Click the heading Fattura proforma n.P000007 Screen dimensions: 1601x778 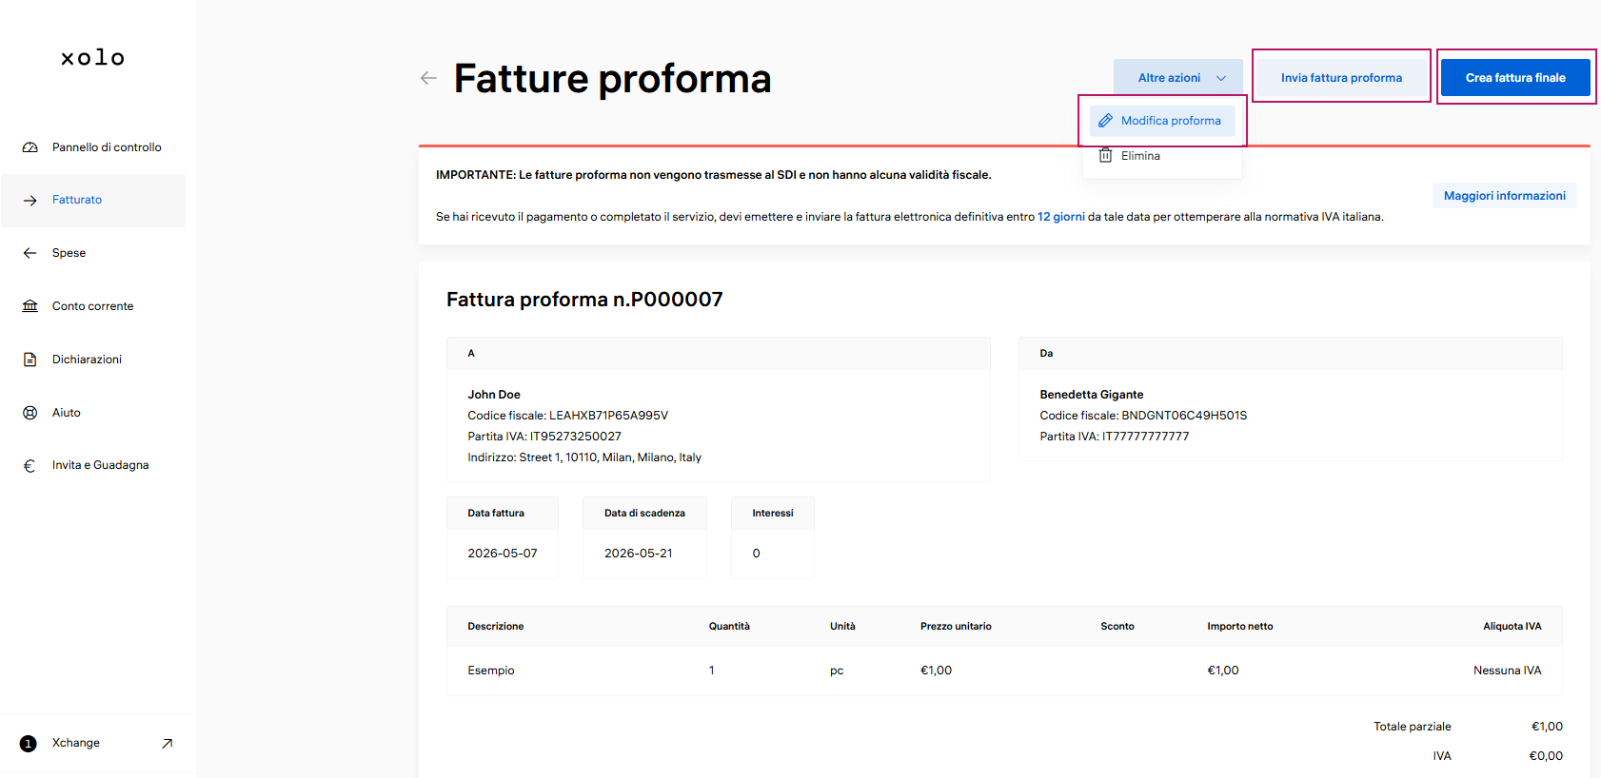click(584, 300)
